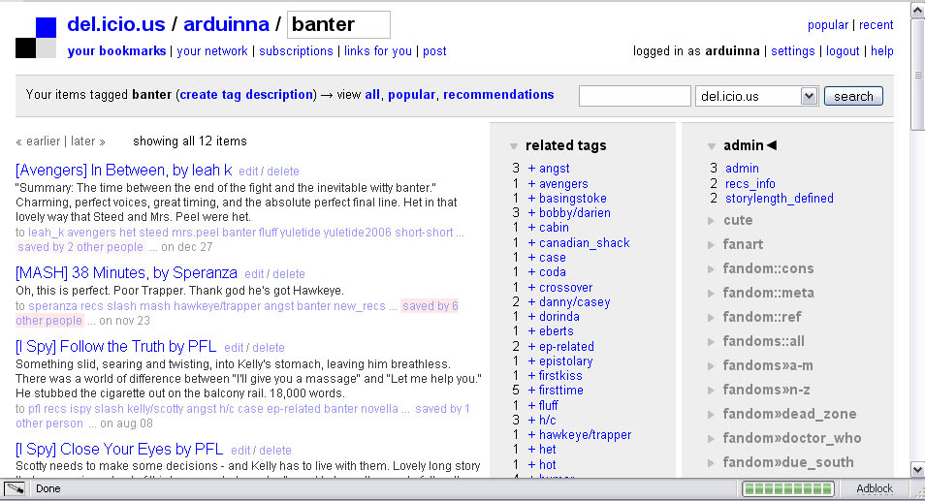Open links for you
This screenshot has width=925, height=501.
(378, 51)
